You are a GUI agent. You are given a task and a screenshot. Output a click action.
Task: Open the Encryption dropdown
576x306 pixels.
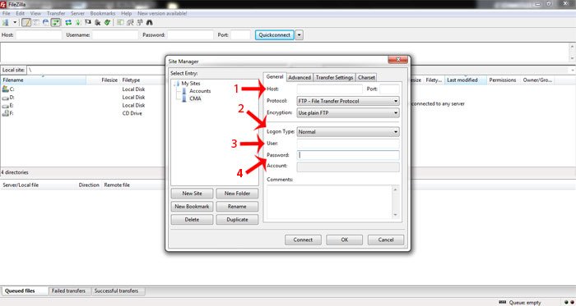tap(348, 113)
